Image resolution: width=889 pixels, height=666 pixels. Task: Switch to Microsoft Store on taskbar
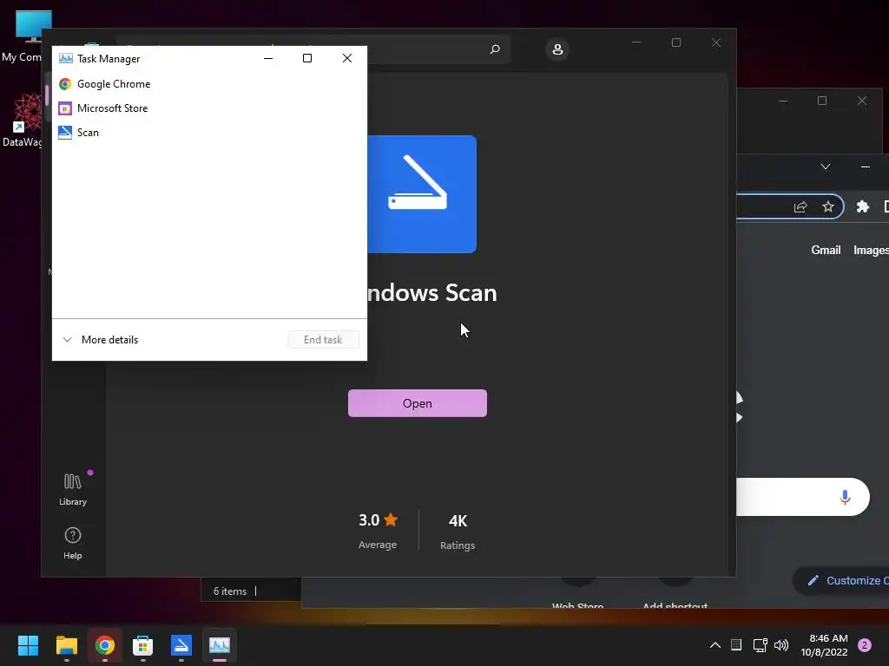(143, 645)
